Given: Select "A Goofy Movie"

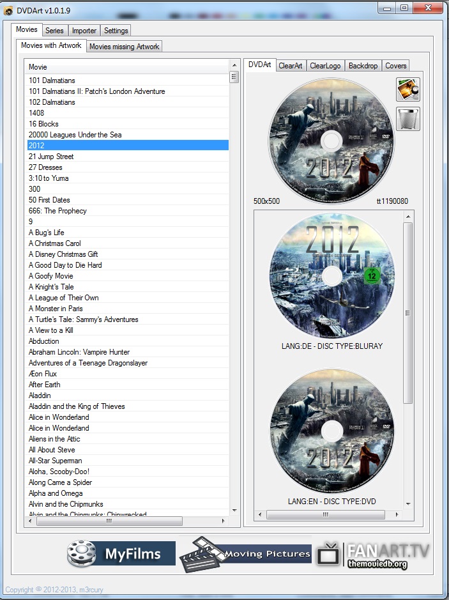Looking at the screenshot, I should pyautogui.click(x=128, y=275).
